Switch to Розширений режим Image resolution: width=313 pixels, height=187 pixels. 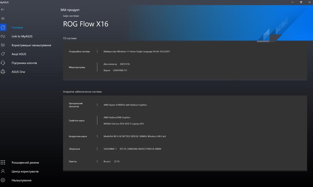coord(25,163)
